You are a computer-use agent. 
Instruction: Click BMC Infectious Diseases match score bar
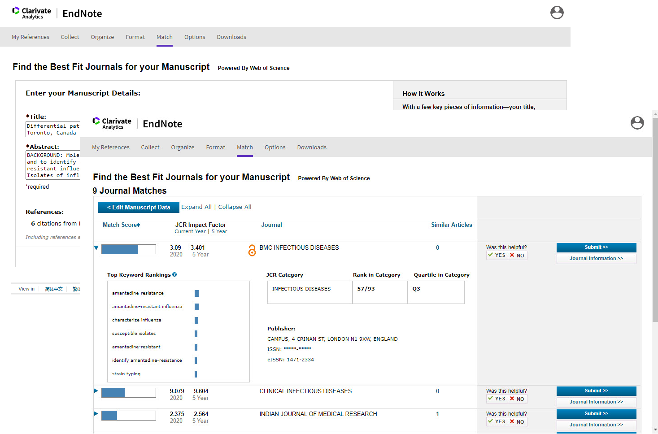tap(129, 249)
